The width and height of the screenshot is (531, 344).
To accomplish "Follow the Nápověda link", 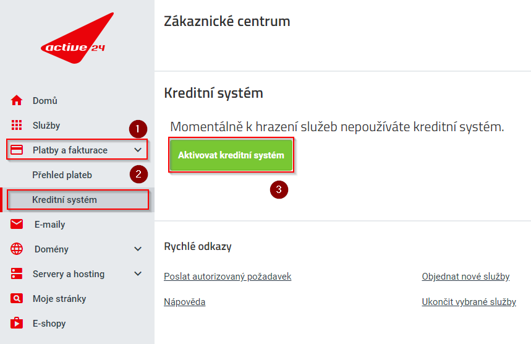I will [x=185, y=302].
